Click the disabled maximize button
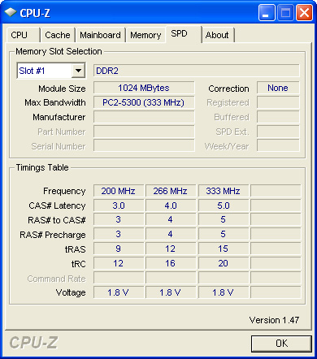The image size is (317, 359). click(285, 13)
